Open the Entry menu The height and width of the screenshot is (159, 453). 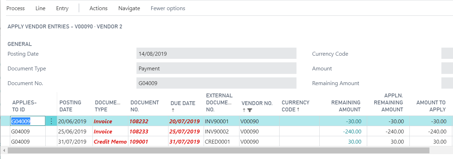pos(62,8)
